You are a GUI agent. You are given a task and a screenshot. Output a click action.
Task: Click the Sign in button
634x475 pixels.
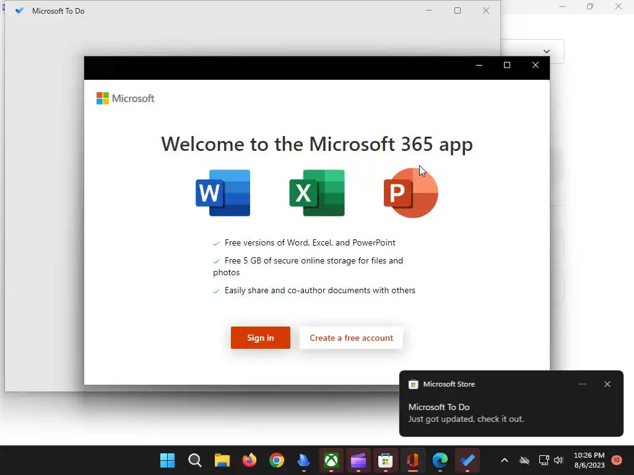(261, 338)
